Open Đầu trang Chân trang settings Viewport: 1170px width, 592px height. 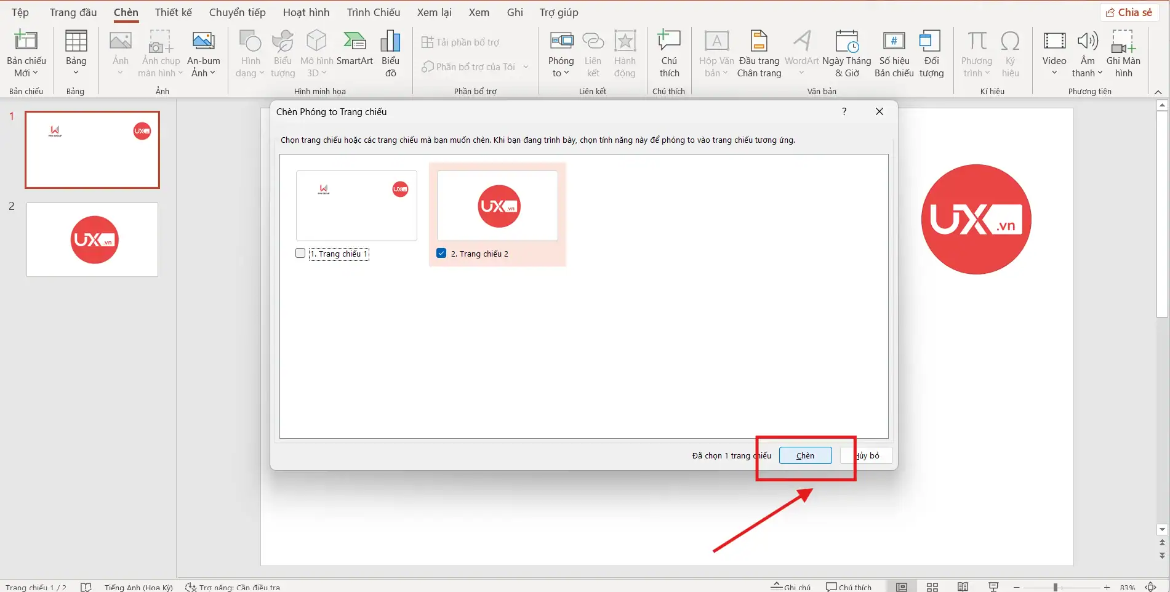point(759,52)
